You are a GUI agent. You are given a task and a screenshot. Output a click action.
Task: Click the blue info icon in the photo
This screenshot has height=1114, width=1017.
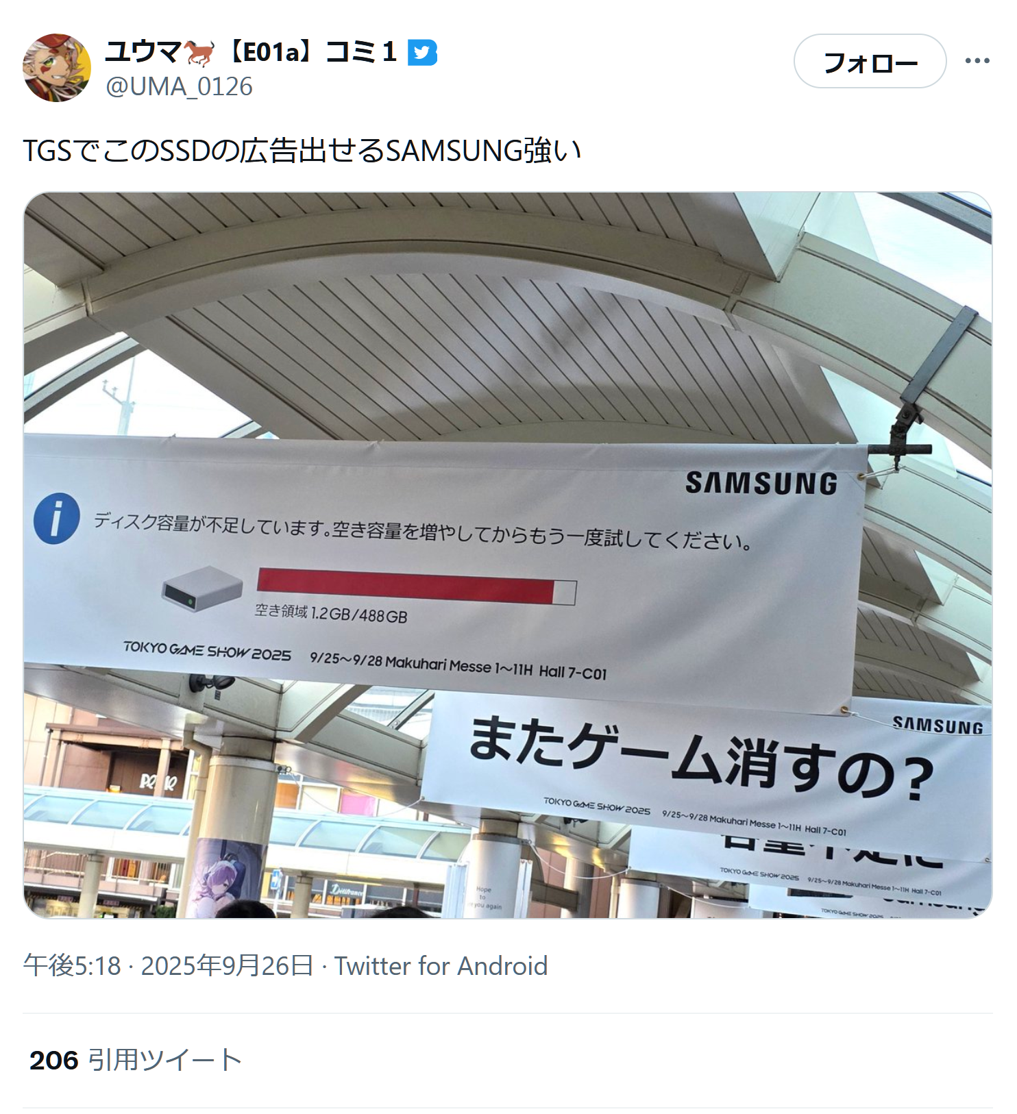click(57, 519)
